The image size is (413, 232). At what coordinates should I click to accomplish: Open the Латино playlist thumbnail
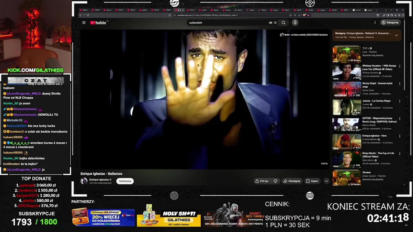tap(347, 178)
